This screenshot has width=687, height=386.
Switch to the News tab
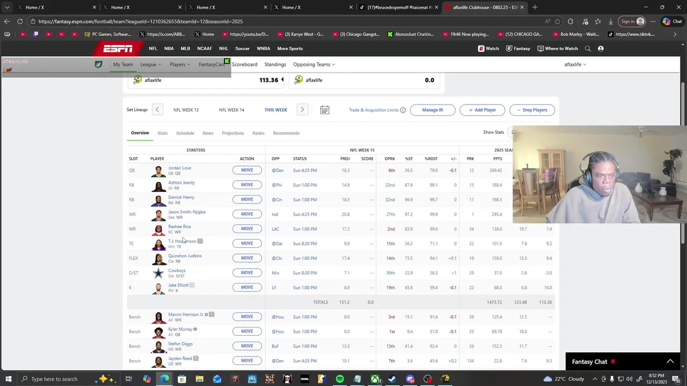pos(208,133)
